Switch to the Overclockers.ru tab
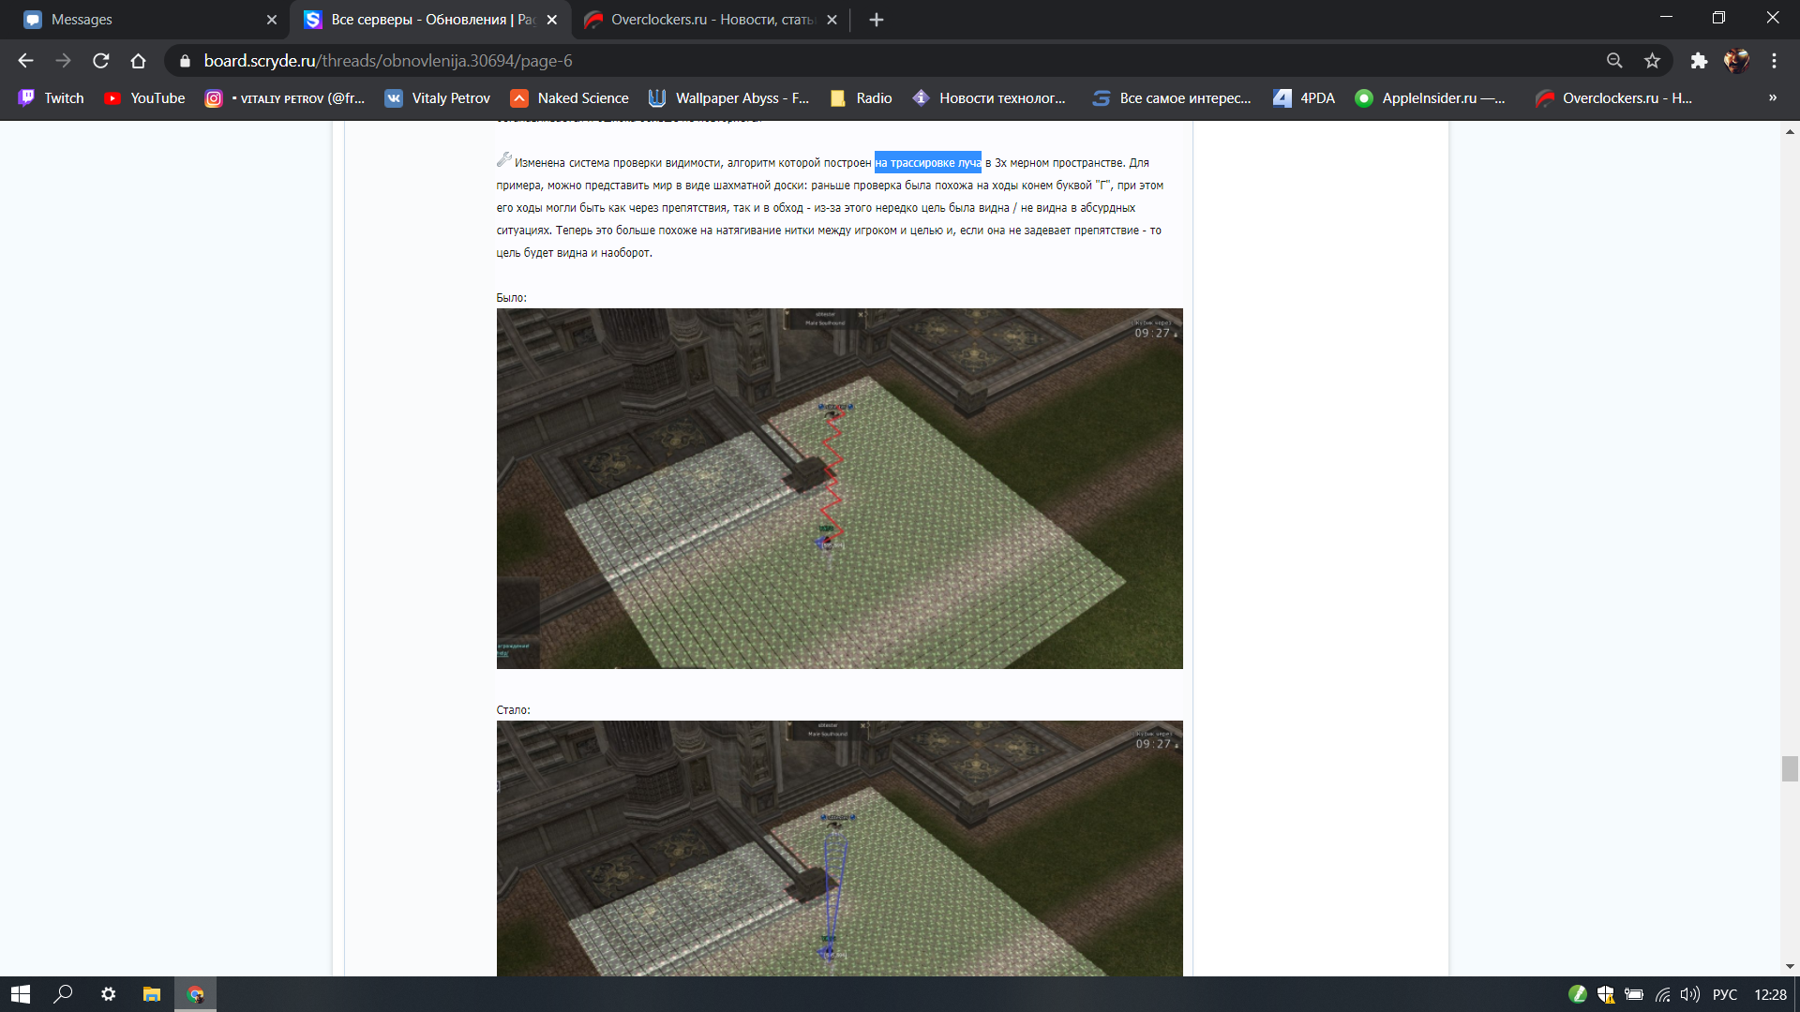This screenshot has width=1800, height=1012. point(705,19)
